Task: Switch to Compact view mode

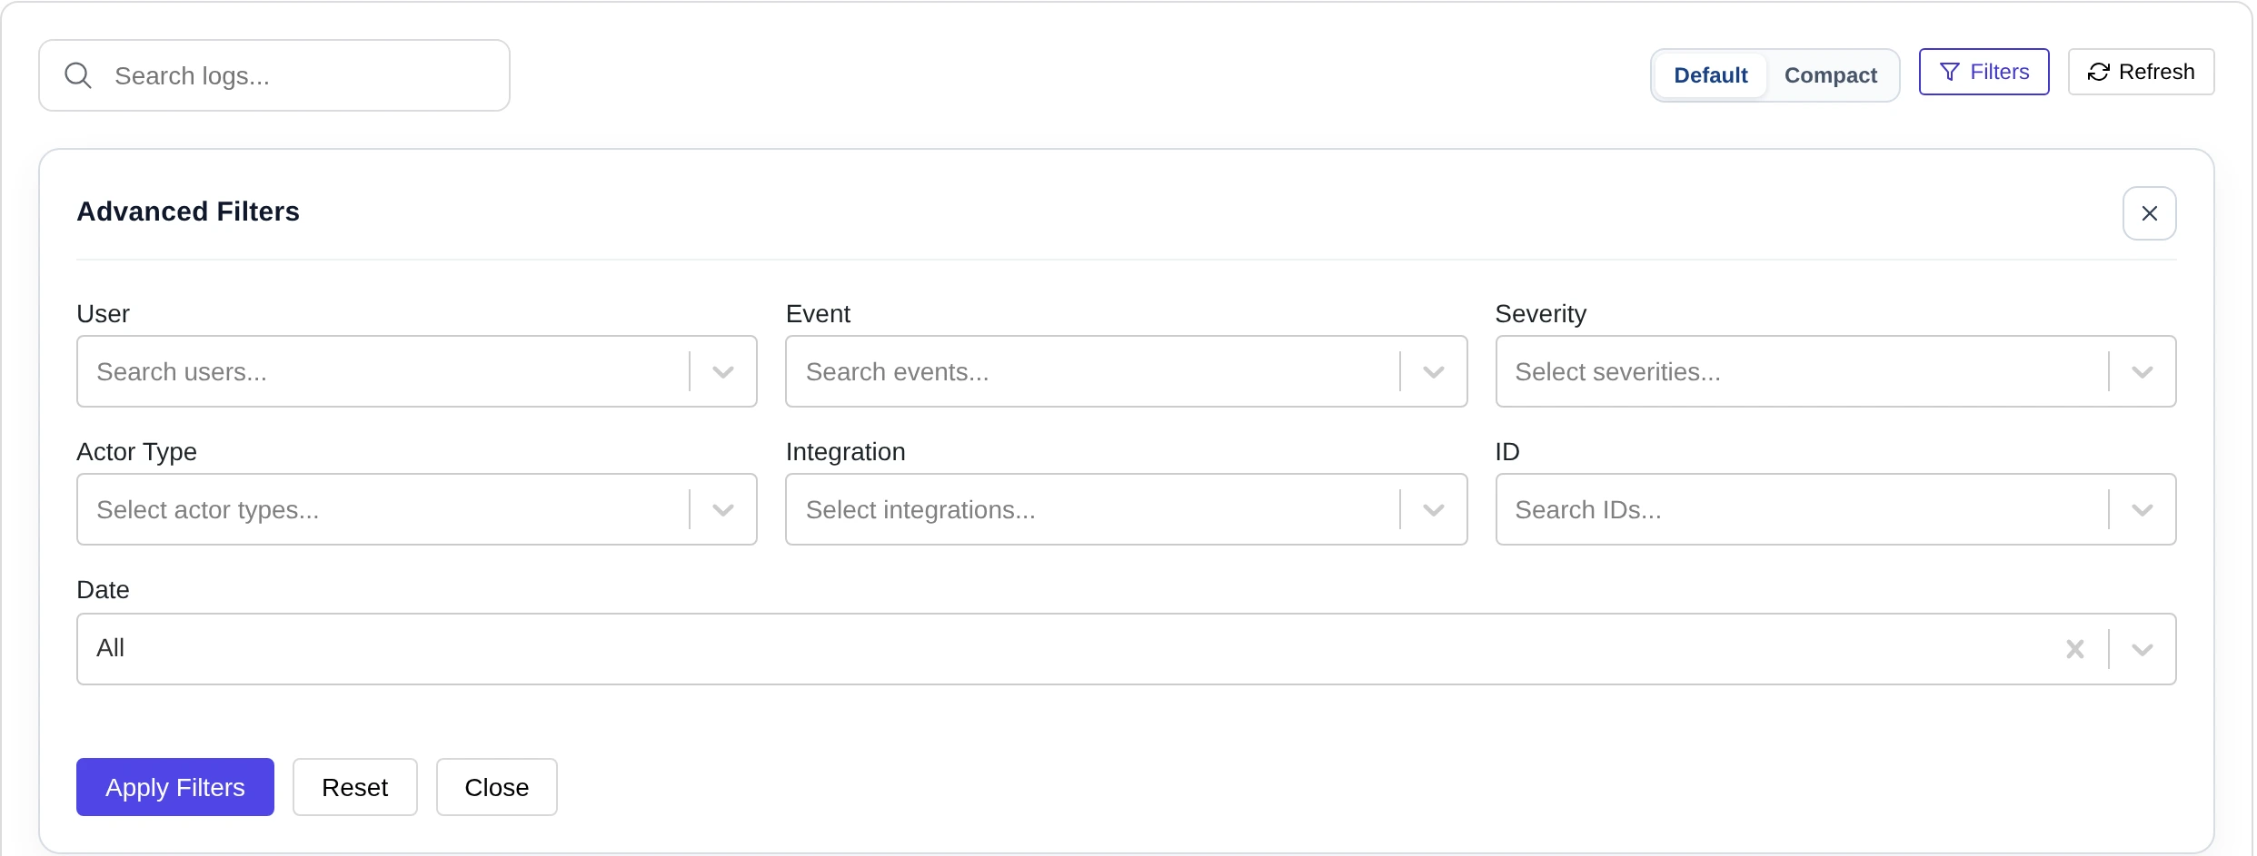Action: (x=1830, y=75)
